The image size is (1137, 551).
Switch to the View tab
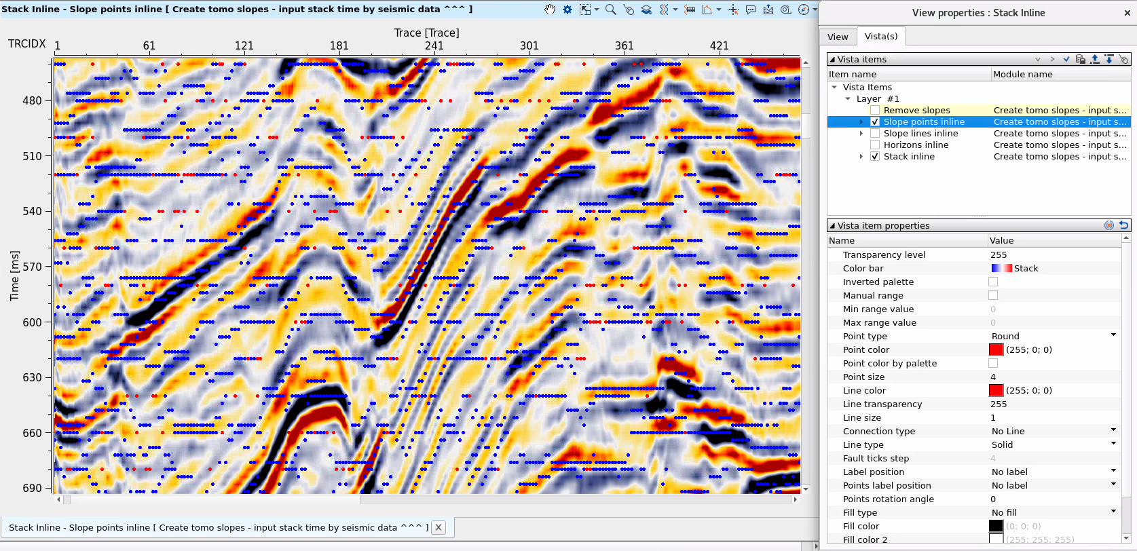tap(838, 37)
